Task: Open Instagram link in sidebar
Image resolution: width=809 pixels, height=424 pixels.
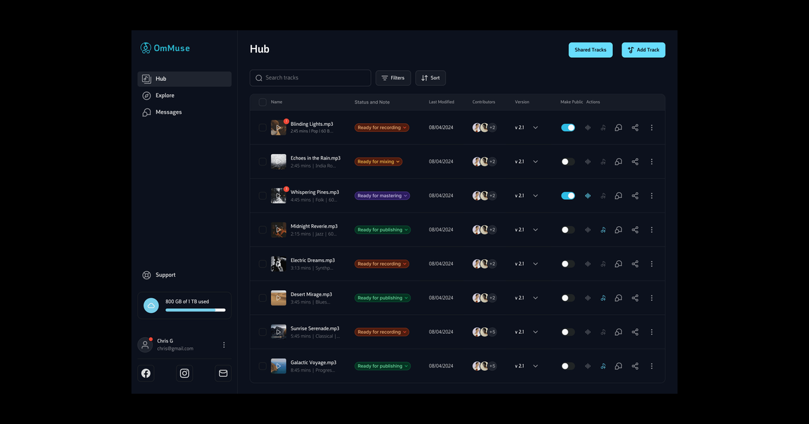Action: [185, 373]
